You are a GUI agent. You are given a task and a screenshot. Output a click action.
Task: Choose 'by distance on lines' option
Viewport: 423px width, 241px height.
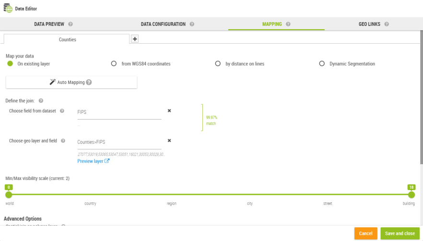pos(218,63)
